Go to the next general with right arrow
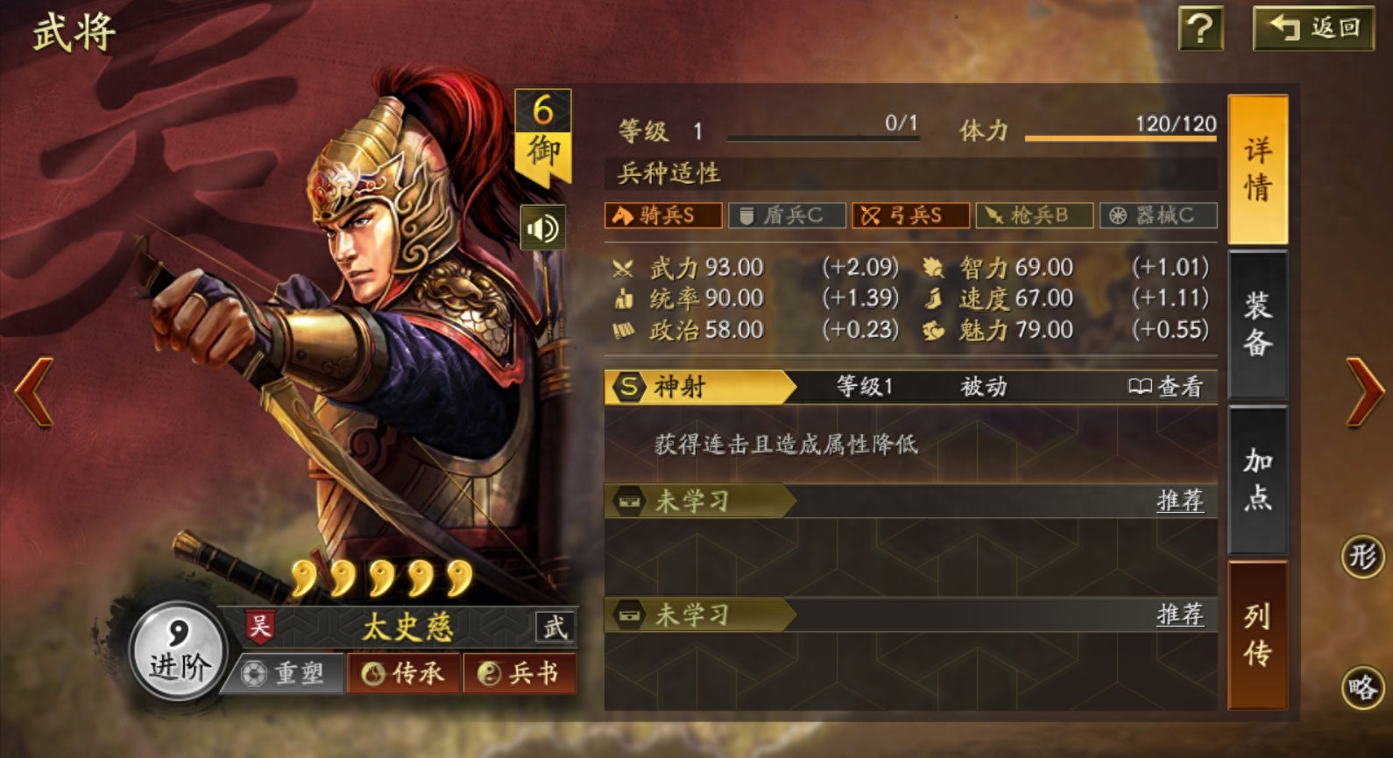Viewport: 1393px width, 758px height. 1364,391
